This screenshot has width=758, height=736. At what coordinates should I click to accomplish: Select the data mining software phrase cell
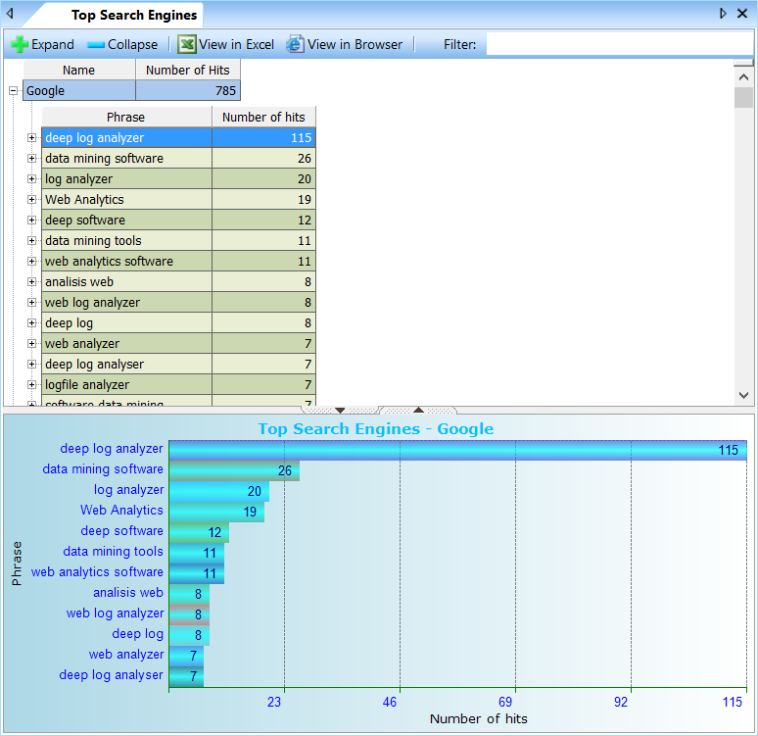[x=126, y=158]
